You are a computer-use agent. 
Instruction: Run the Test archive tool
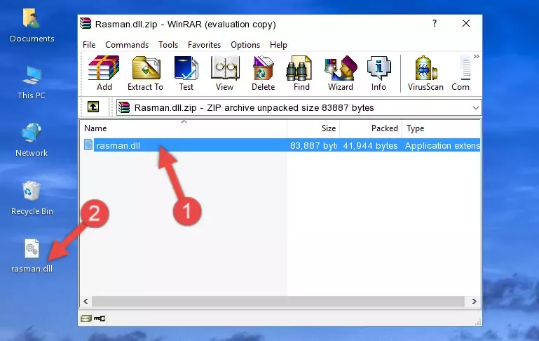click(x=186, y=73)
